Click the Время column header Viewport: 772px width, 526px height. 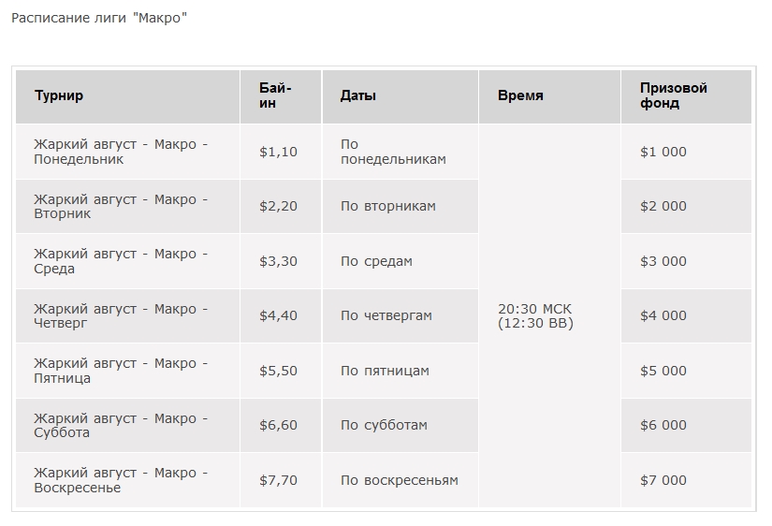[549, 96]
